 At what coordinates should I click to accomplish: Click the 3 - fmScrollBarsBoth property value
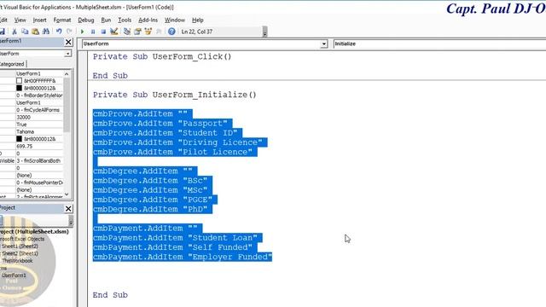pos(39,161)
